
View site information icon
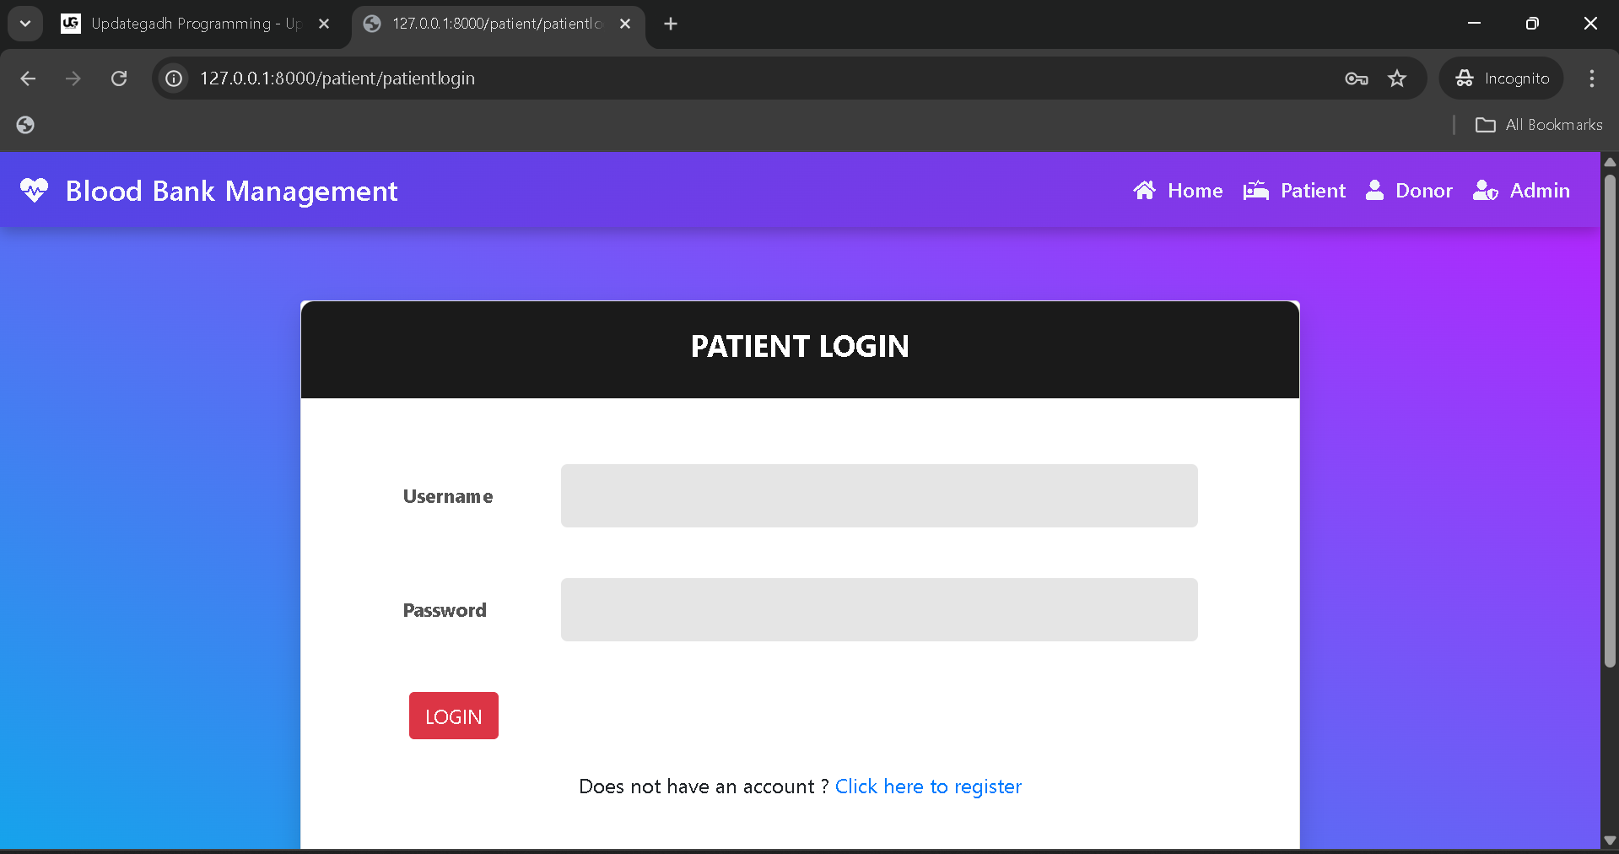pyautogui.click(x=174, y=78)
